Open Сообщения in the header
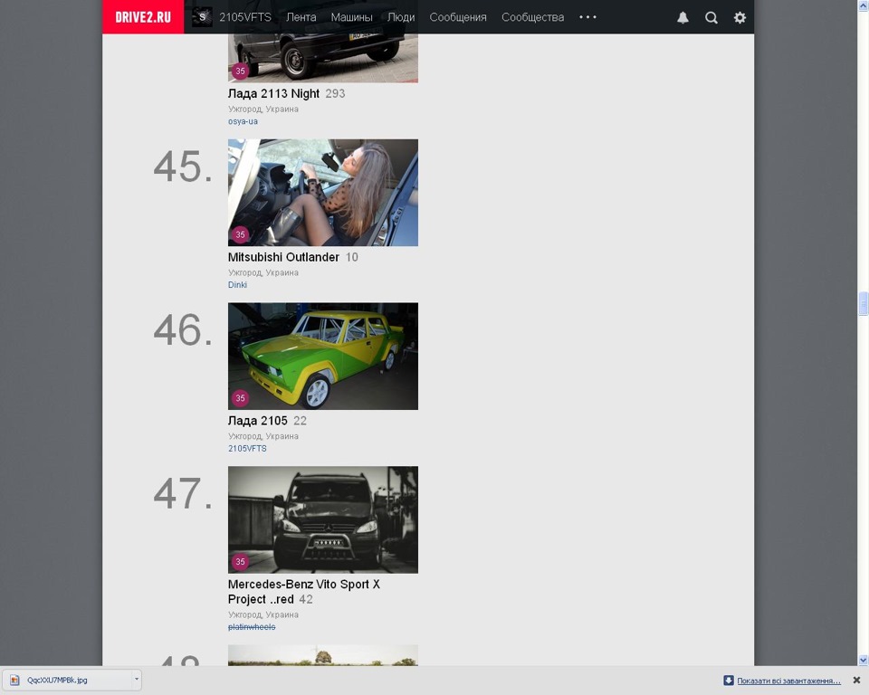Viewport: 869px width, 695px height. coord(458,17)
